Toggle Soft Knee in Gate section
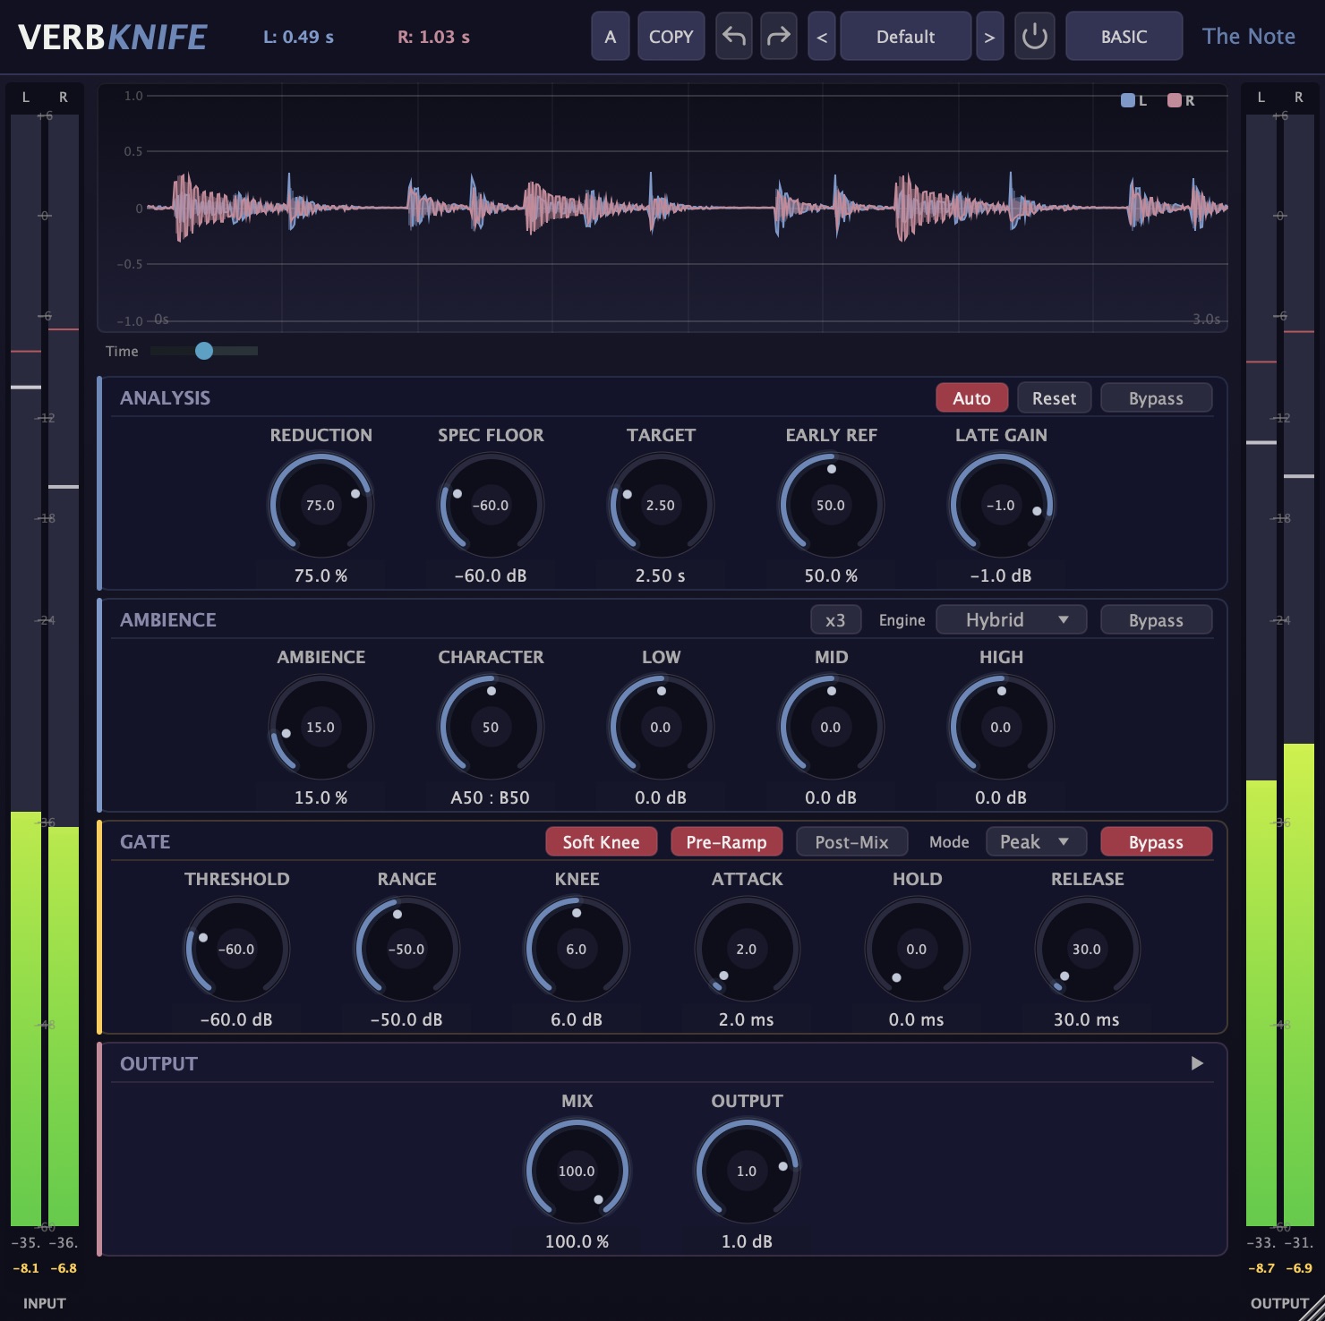The image size is (1325, 1321). [x=601, y=842]
